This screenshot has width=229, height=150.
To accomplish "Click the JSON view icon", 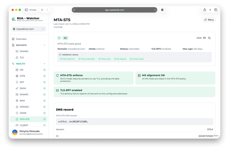I will pos(204,38).
